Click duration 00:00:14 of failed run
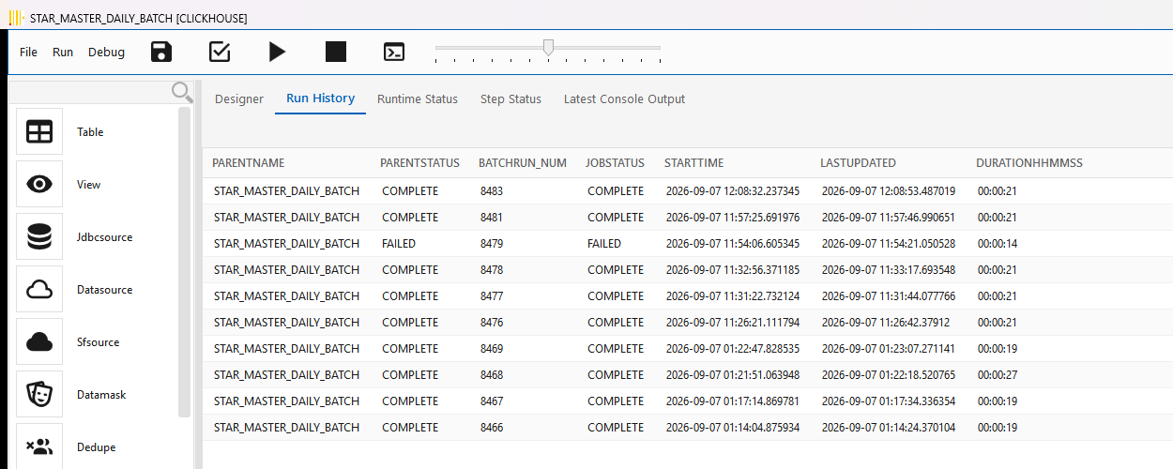The width and height of the screenshot is (1173, 469). 998,244
